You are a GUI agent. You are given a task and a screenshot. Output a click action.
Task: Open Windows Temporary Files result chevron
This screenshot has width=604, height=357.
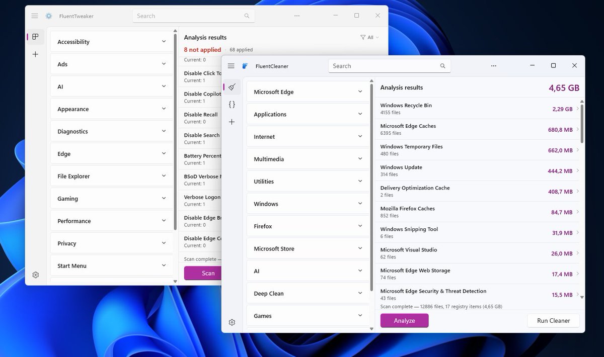coord(577,150)
